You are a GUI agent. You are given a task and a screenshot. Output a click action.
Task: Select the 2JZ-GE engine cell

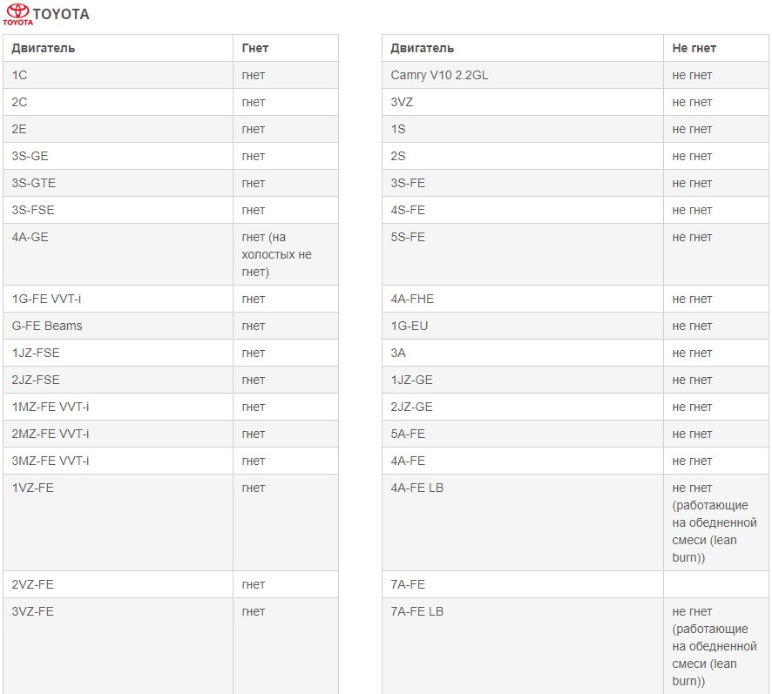(x=412, y=407)
